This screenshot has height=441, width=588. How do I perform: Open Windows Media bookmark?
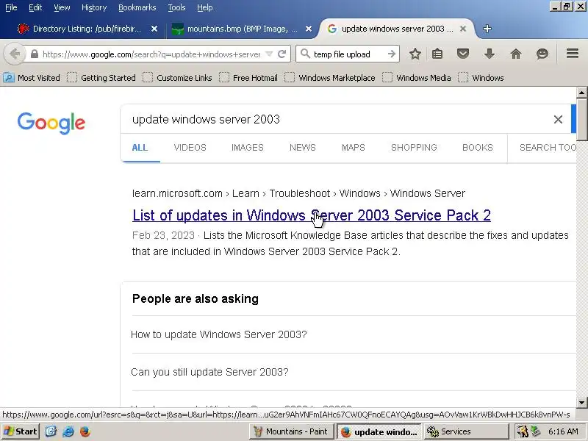coord(417,78)
